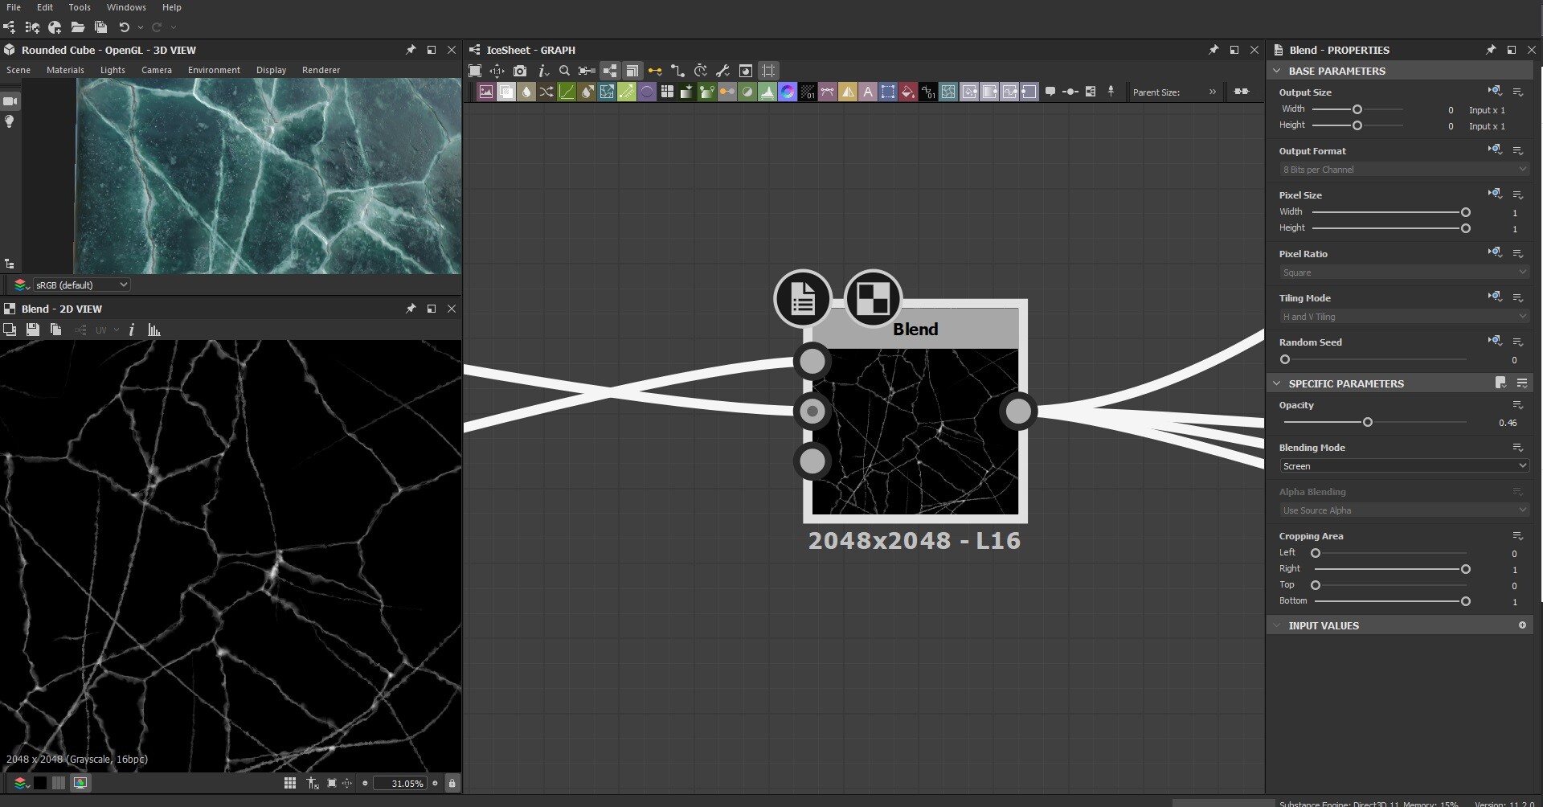
Task: Save the 2D view image to disk
Action: (33, 330)
